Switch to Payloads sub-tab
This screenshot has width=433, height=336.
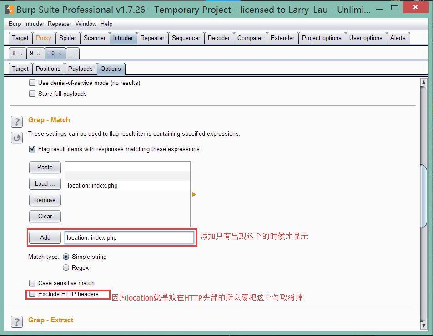click(81, 69)
